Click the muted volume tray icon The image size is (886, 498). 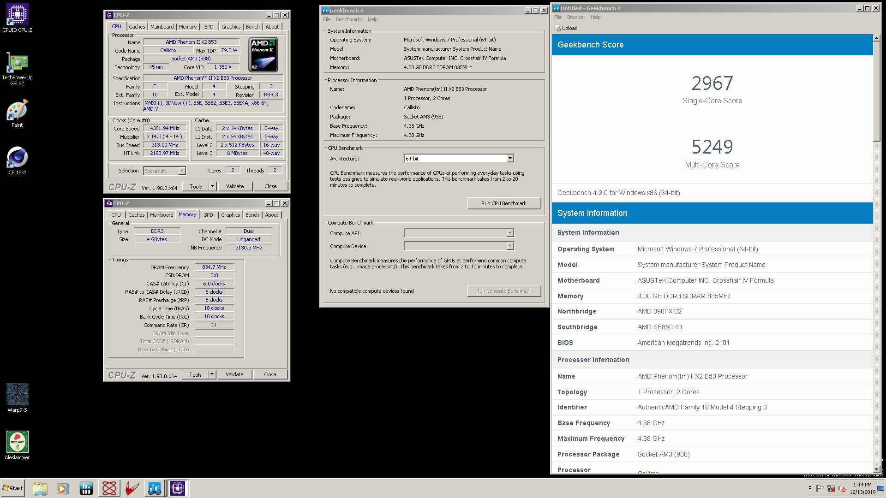click(842, 488)
